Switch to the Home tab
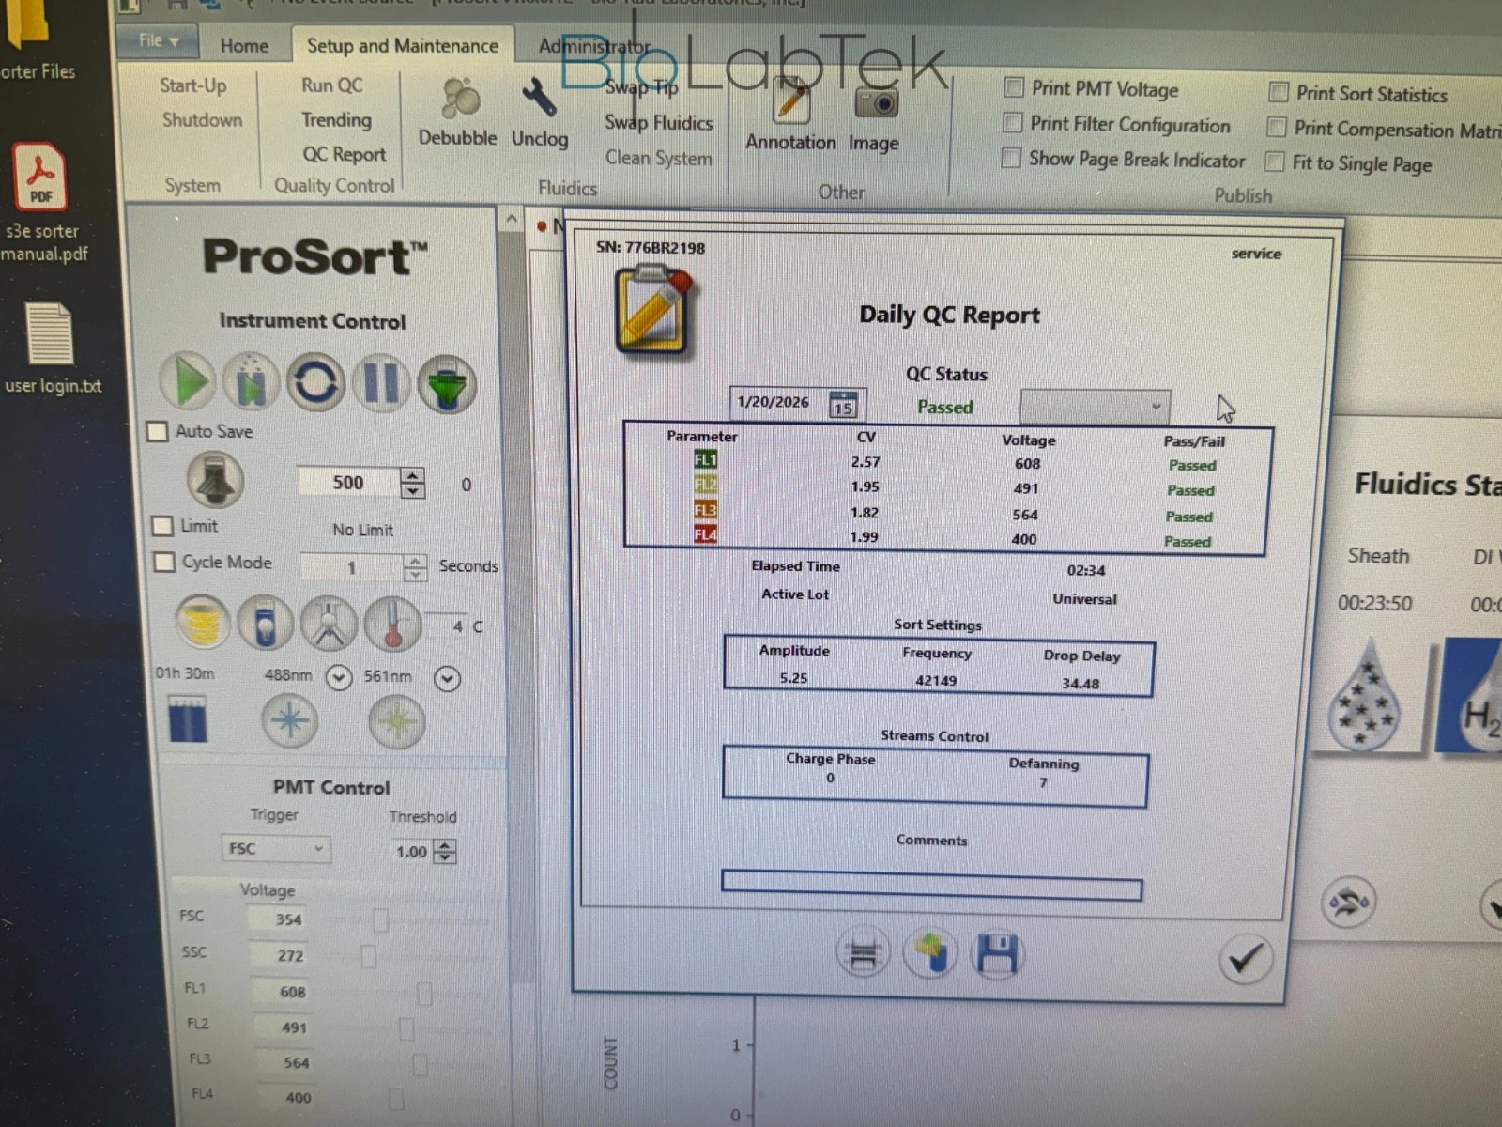 tap(244, 45)
